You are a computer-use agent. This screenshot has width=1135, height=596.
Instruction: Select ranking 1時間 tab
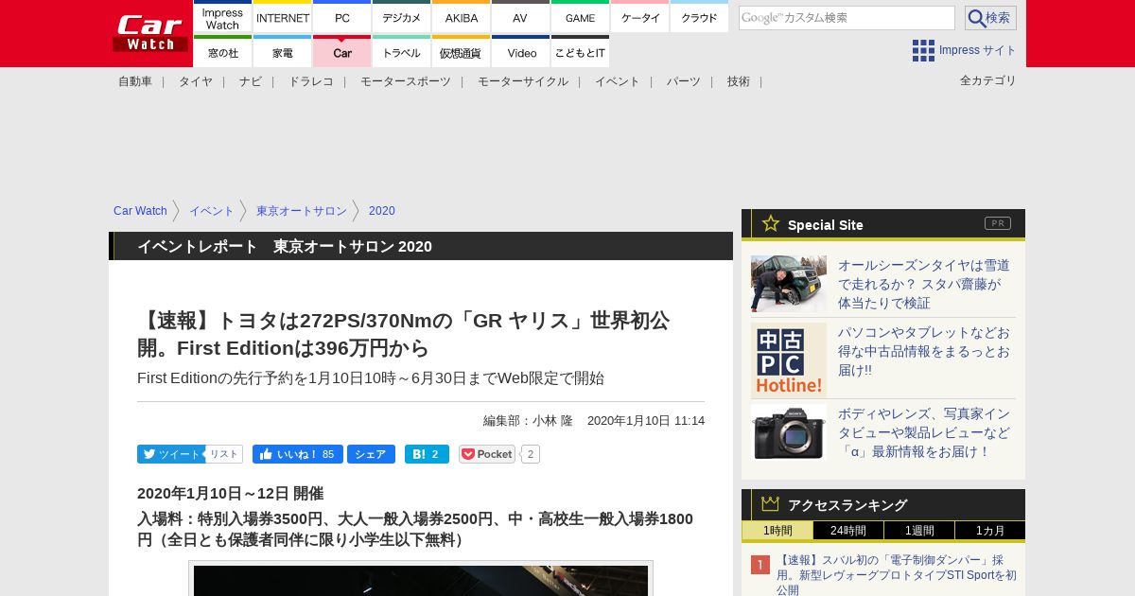click(x=777, y=531)
